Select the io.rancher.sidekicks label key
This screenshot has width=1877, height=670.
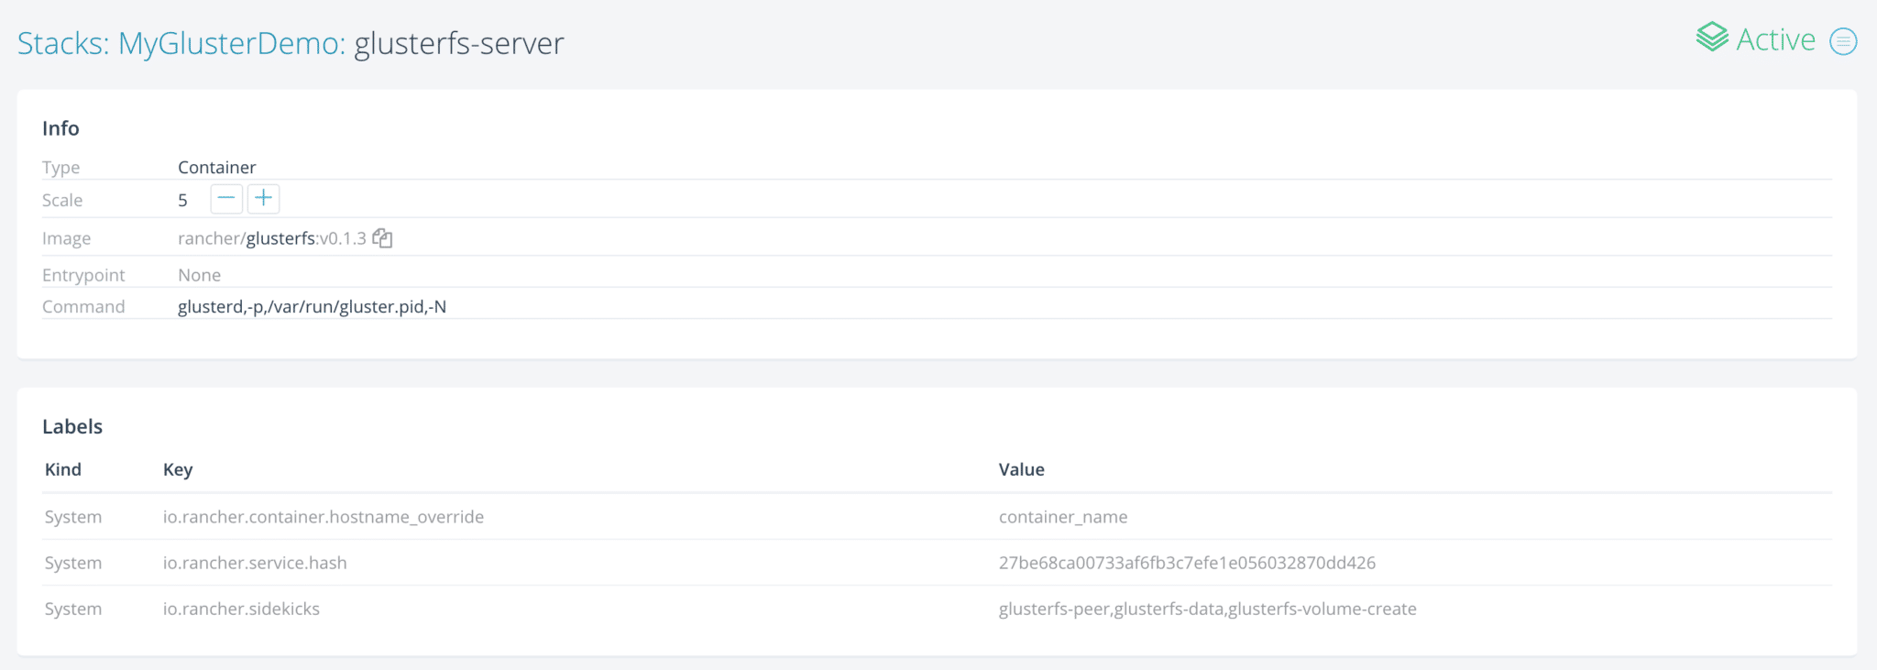tap(241, 609)
